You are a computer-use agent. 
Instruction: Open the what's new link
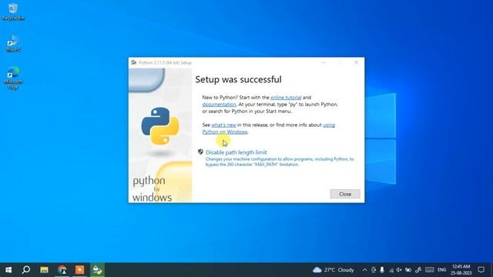[x=223, y=125]
